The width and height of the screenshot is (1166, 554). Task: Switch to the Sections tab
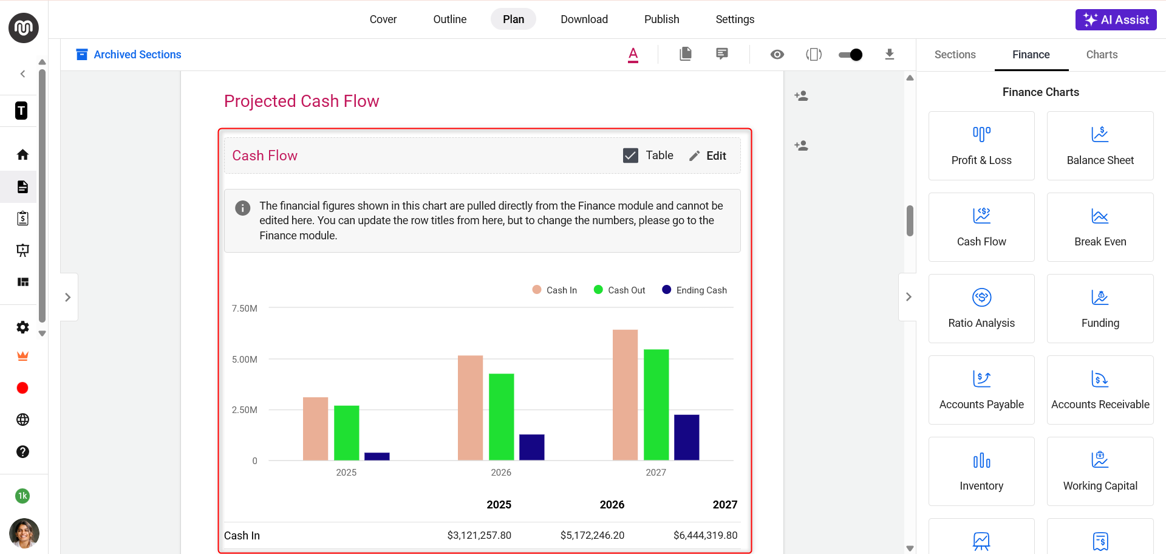(955, 55)
